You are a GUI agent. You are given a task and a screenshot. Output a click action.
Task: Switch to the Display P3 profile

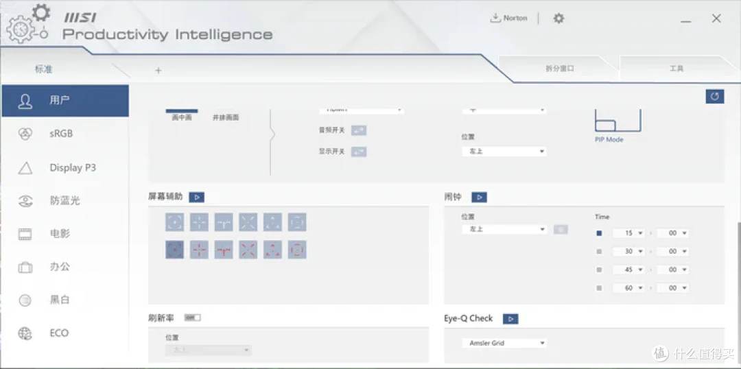click(65, 168)
